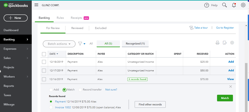Print the transaction list
Screen dimensions: 249x112
coord(217,43)
